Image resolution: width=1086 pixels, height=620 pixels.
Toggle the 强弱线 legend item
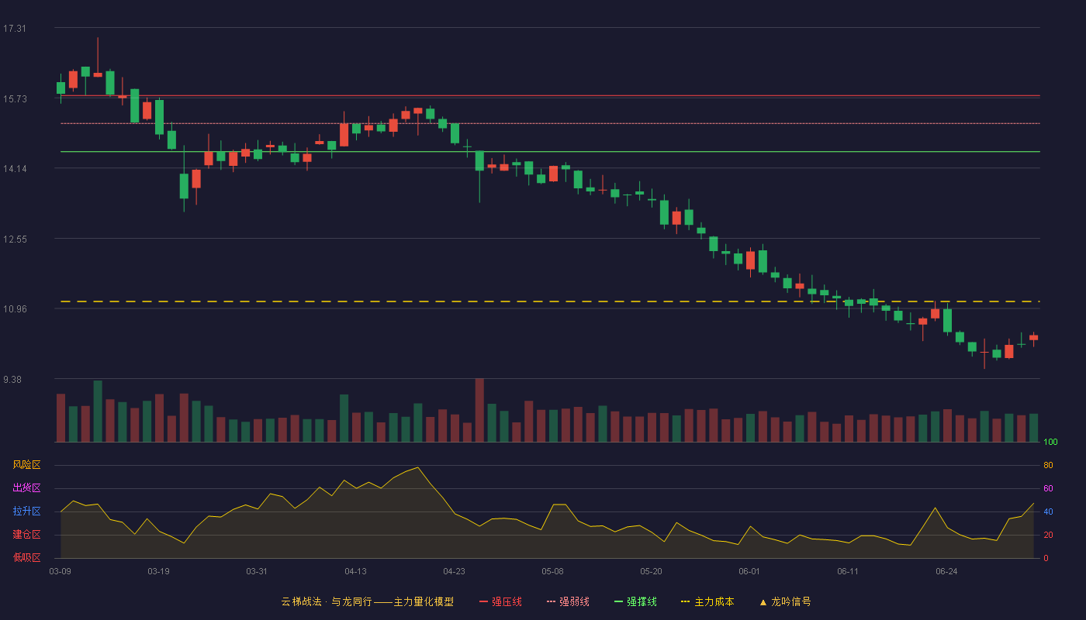click(x=568, y=601)
